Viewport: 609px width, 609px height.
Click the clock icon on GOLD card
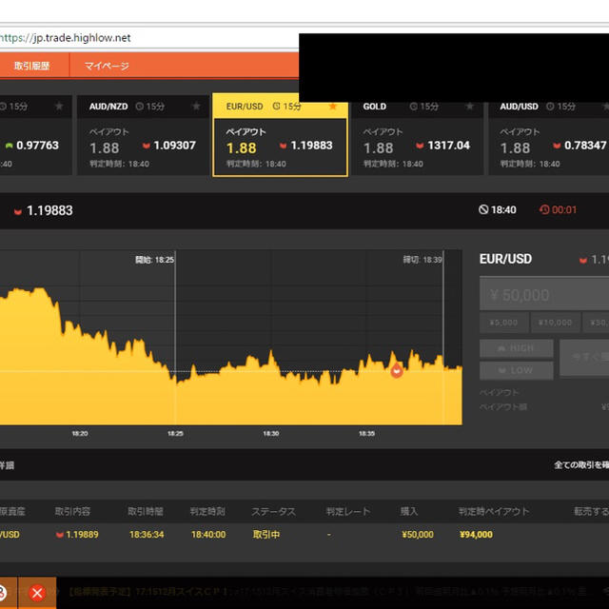point(414,107)
